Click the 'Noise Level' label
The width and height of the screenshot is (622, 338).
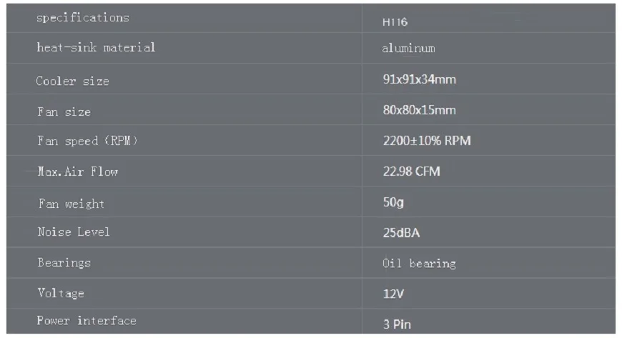pos(74,232)
